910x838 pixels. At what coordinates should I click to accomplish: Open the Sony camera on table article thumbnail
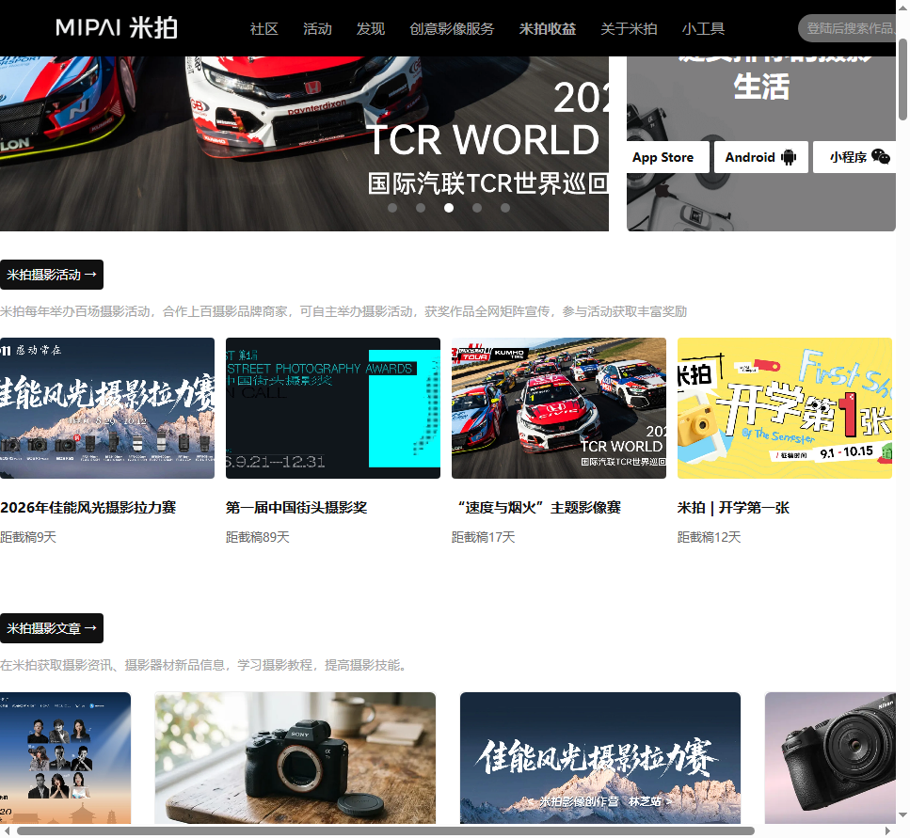coord(295,758)
